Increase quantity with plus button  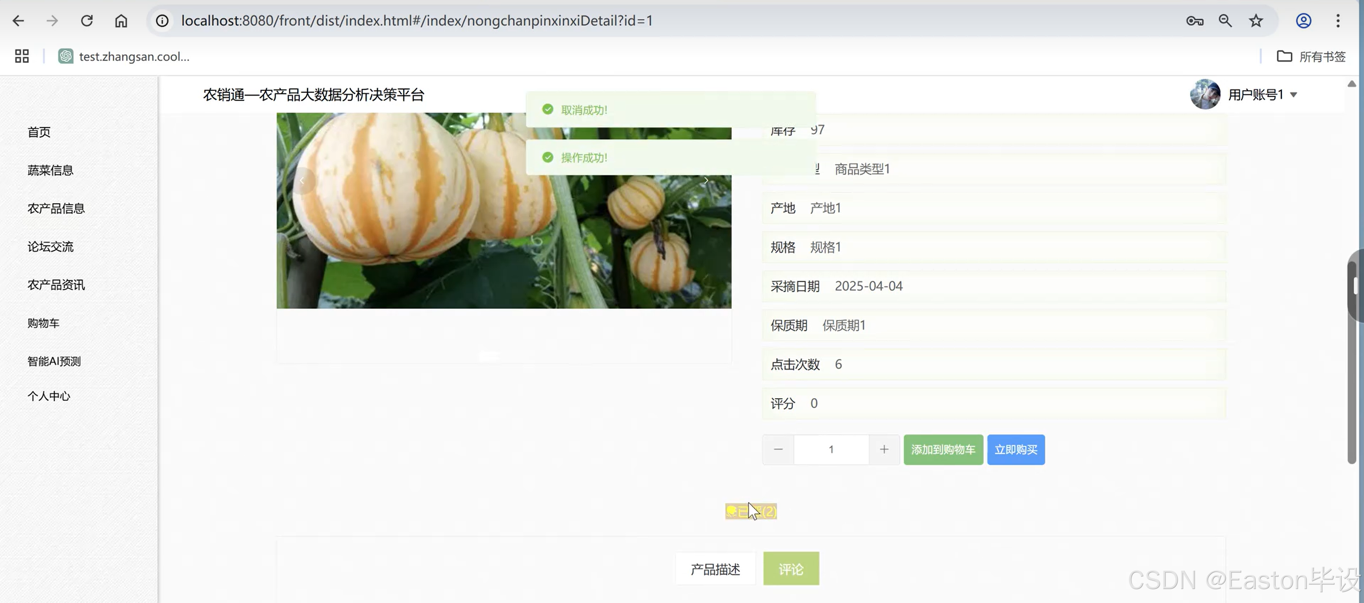(884, 449)
